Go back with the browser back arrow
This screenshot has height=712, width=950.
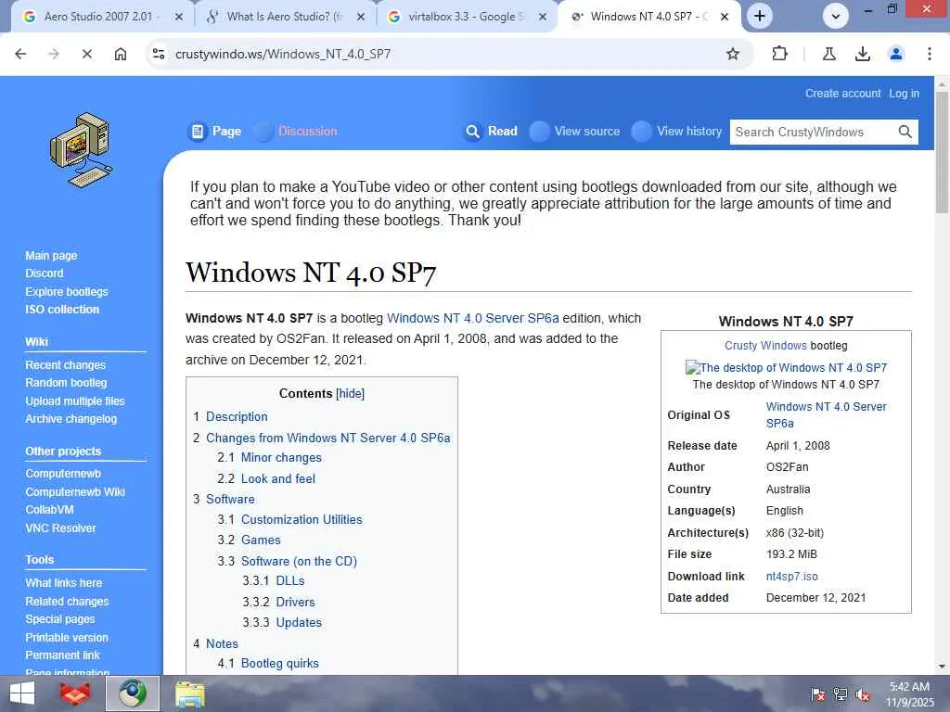point(20,54)
